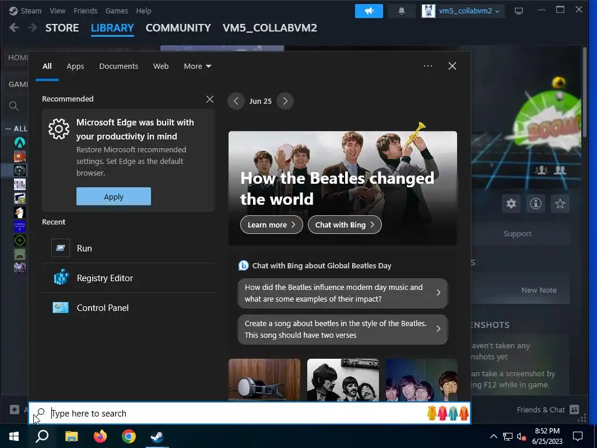Go to previous day before Jun 25

236,101
